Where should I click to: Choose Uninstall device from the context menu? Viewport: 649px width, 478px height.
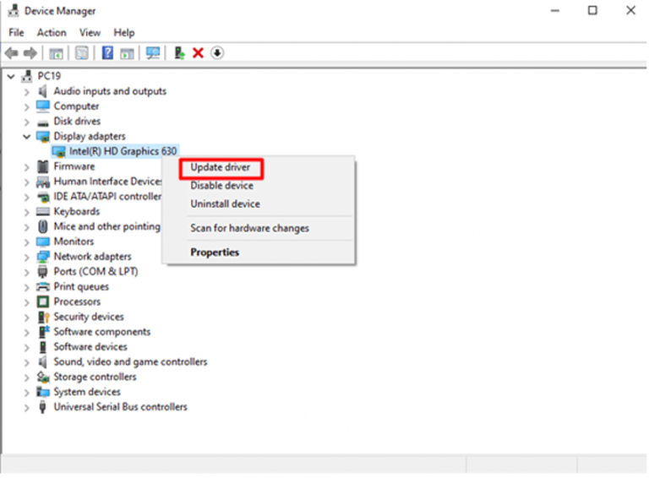pos(225,204)
